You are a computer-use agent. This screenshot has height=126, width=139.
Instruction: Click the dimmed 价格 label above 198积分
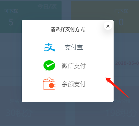pos(126,101)
